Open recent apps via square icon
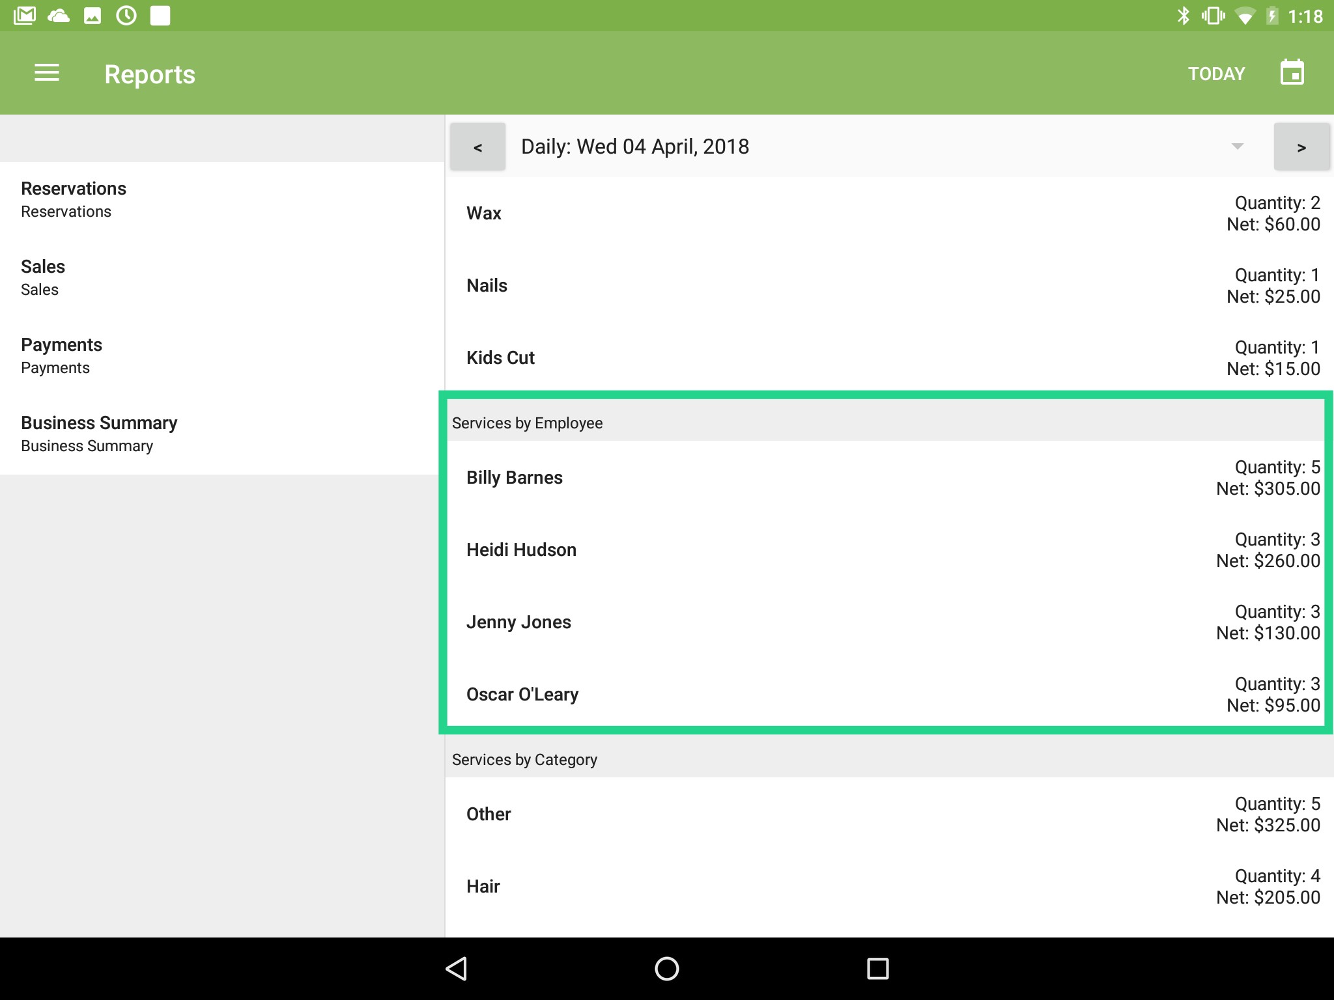The image size is (1334, 1000). click(x=877, y=968)
